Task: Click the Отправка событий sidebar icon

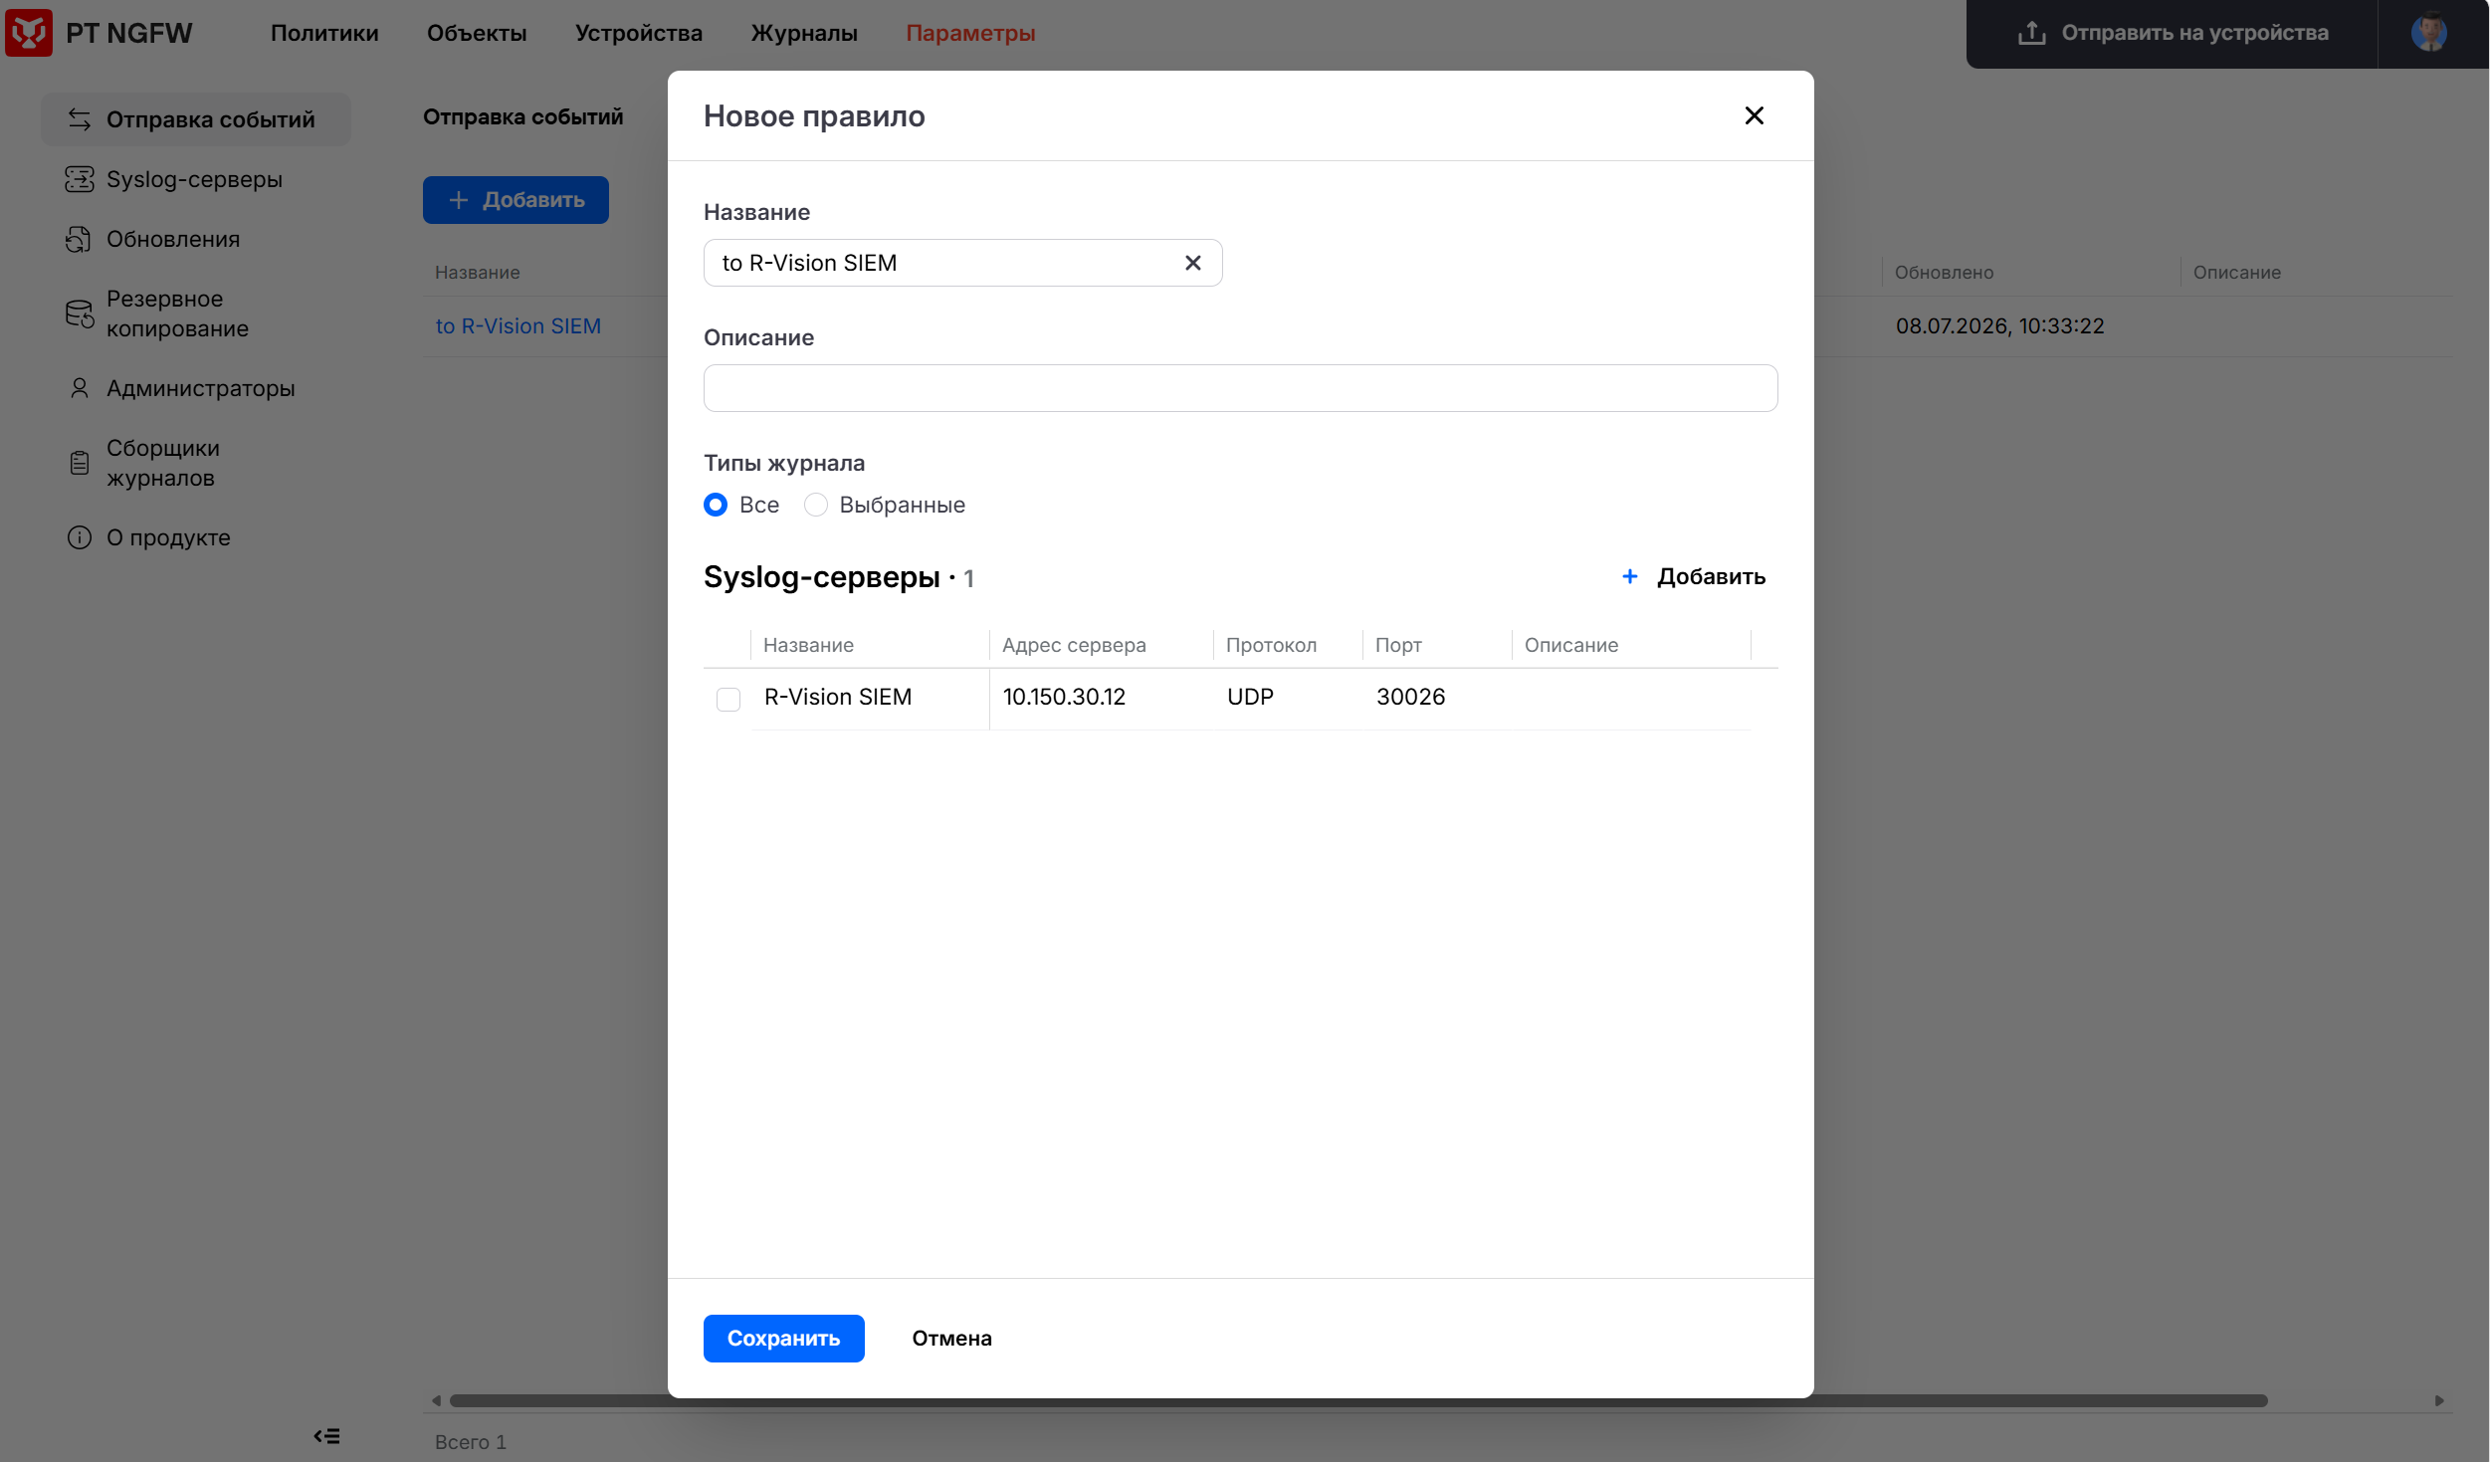Action: [x=80, y=119]
